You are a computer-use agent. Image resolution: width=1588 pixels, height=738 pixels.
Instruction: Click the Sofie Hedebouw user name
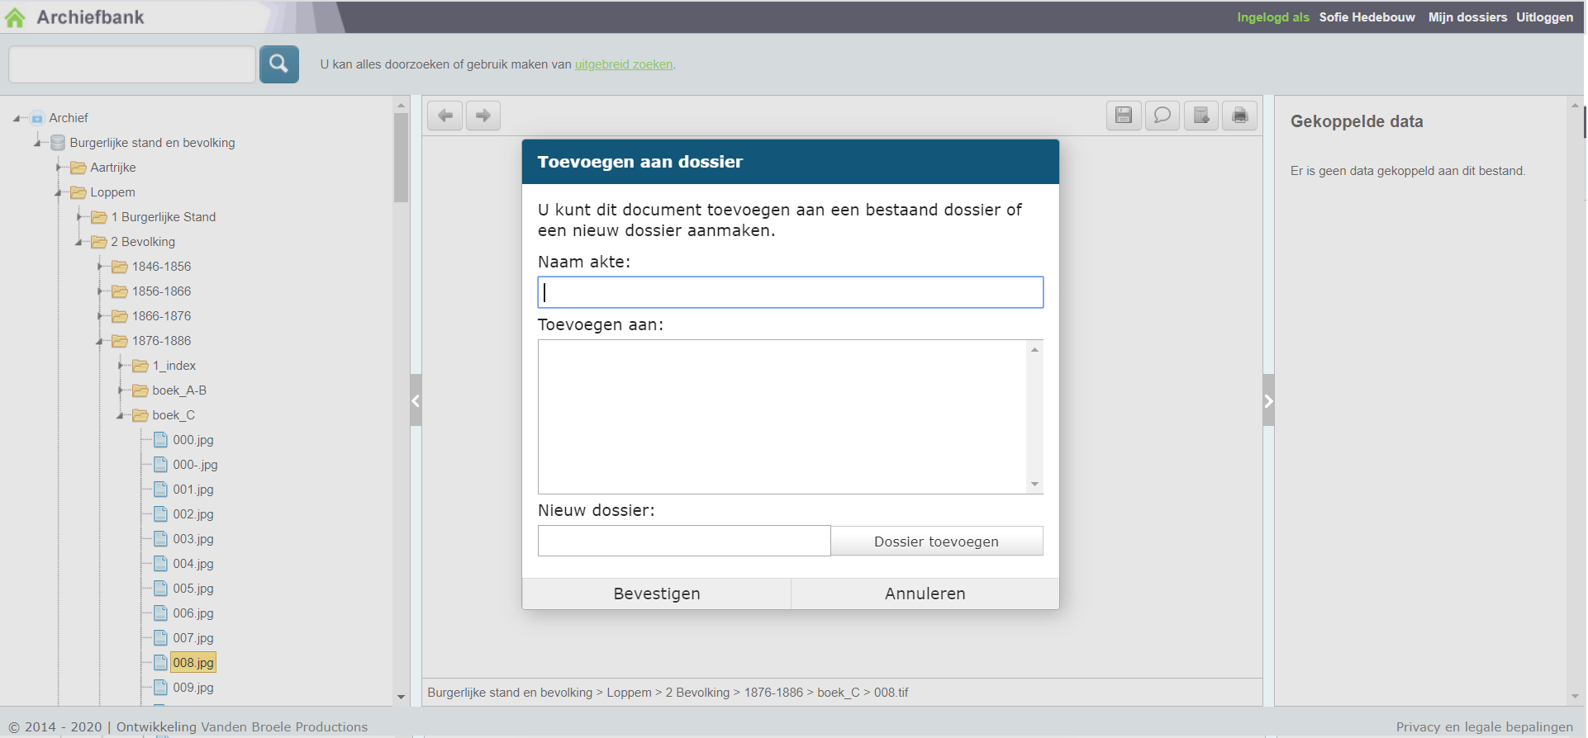(x=1367, y=17)
